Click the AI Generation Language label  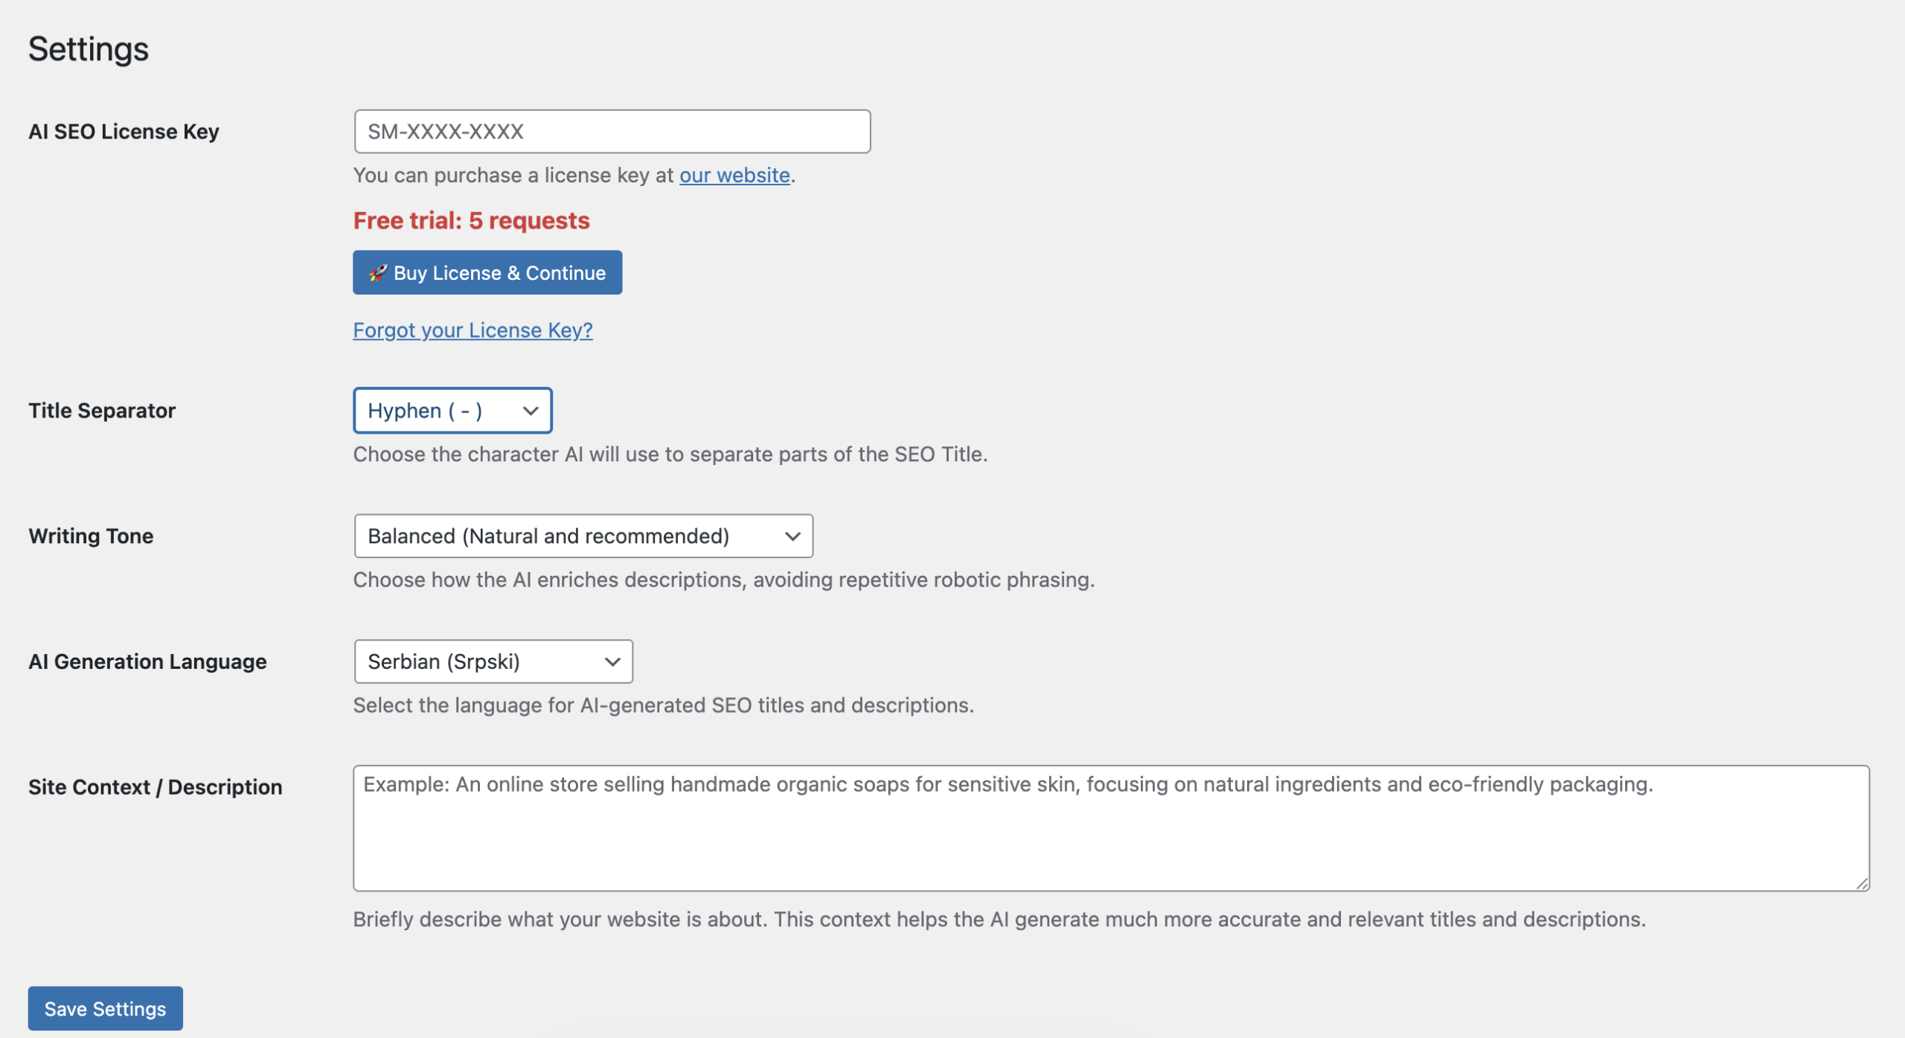147,662
